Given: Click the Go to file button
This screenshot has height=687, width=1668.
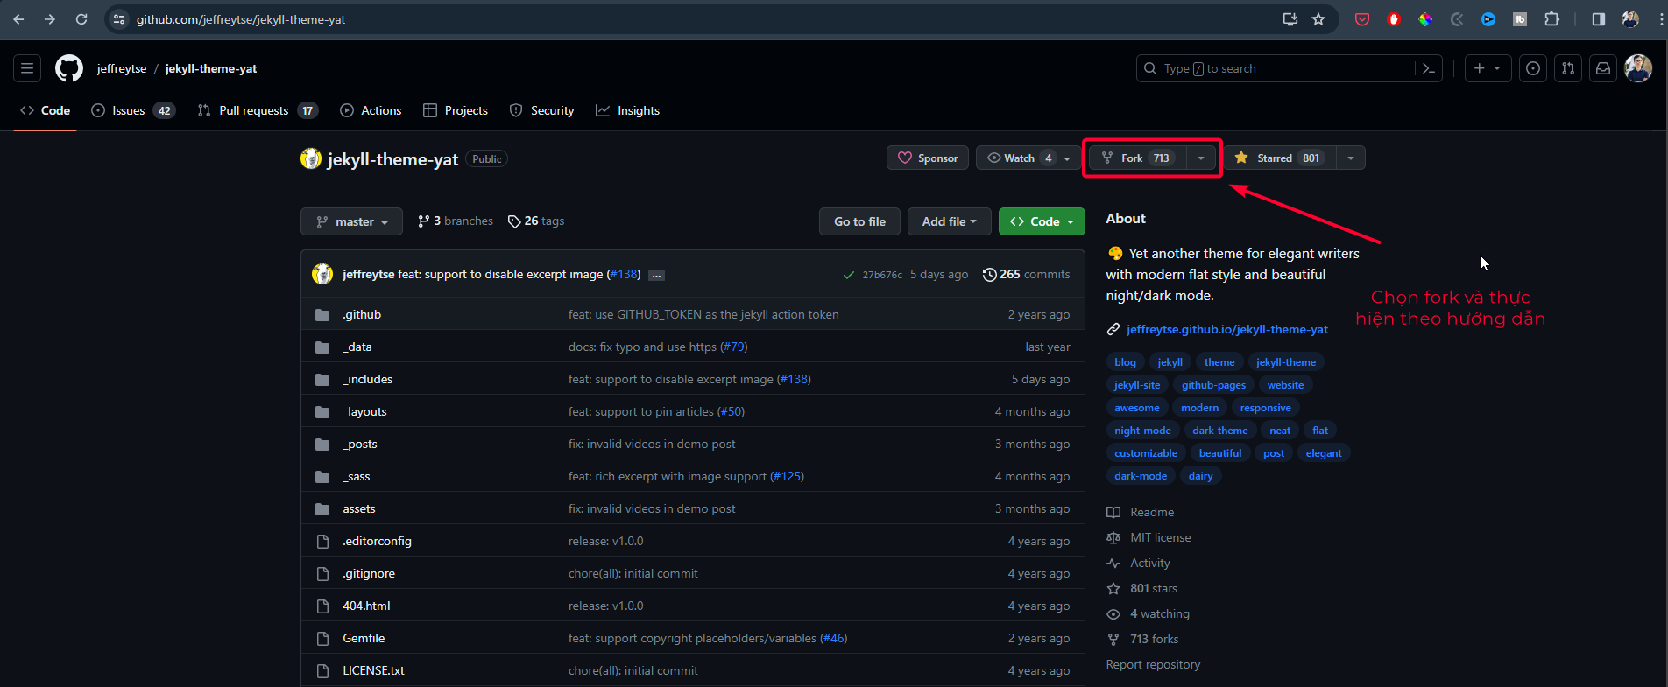Looking at the screenshot, I should pyautogui.click(x=859, y=221).
